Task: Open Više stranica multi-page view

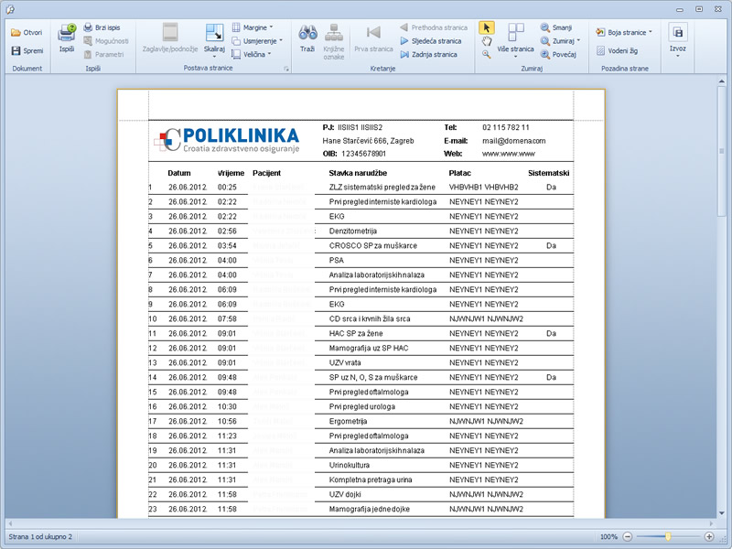Action: point(515,40)
